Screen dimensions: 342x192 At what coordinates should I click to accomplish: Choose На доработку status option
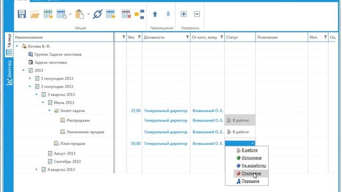[254, 165]
